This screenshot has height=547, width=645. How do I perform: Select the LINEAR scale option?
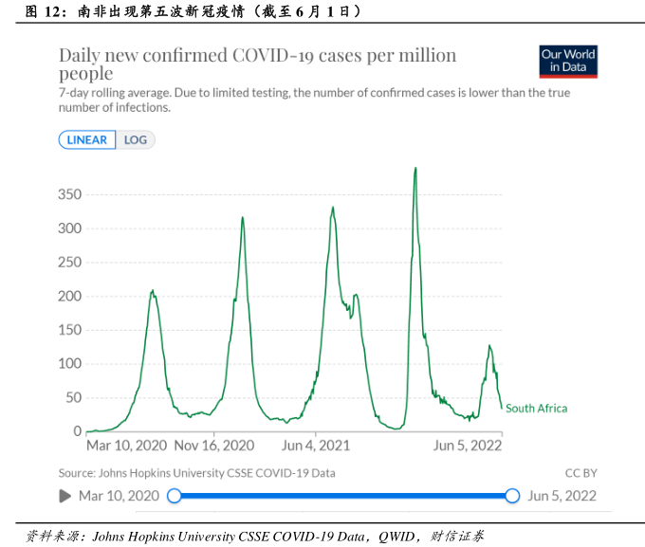tap(87, 140)
